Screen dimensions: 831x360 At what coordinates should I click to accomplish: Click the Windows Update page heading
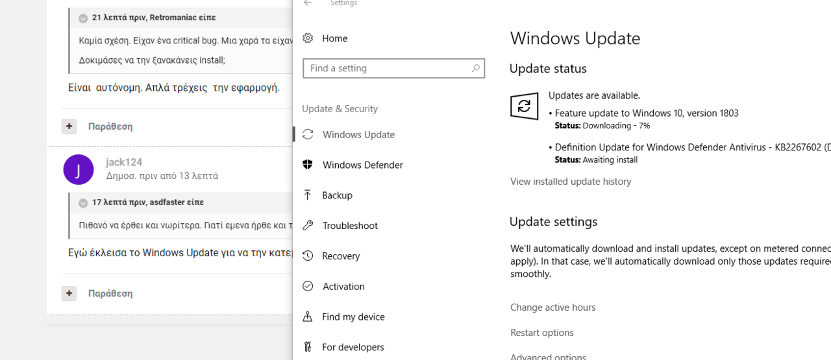point(575,38)
